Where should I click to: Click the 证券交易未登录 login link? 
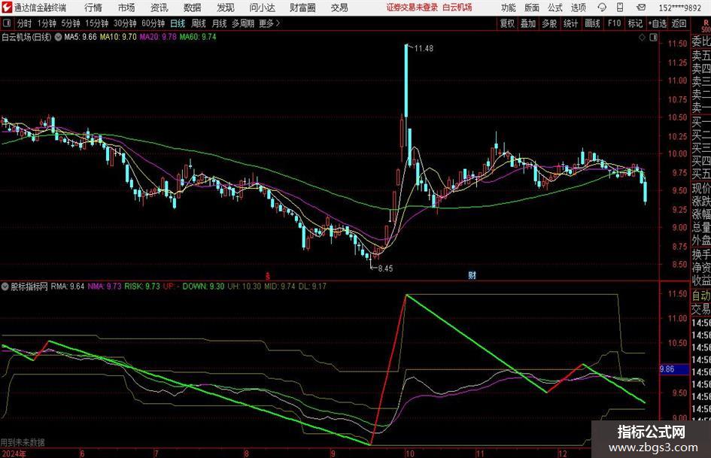(412, 8)
